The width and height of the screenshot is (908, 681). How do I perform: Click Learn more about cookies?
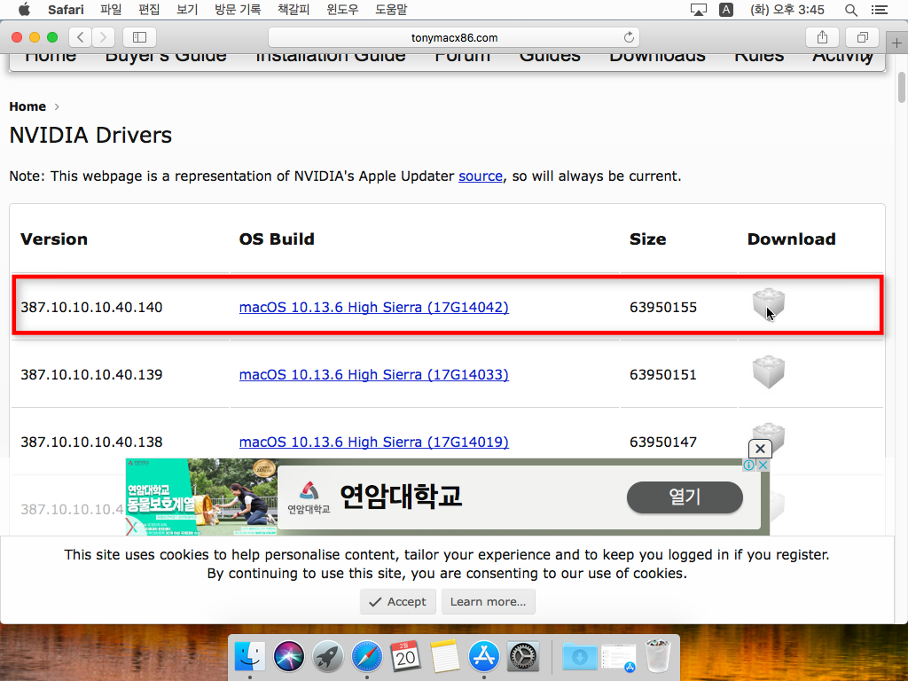click(x=489, y=602)
